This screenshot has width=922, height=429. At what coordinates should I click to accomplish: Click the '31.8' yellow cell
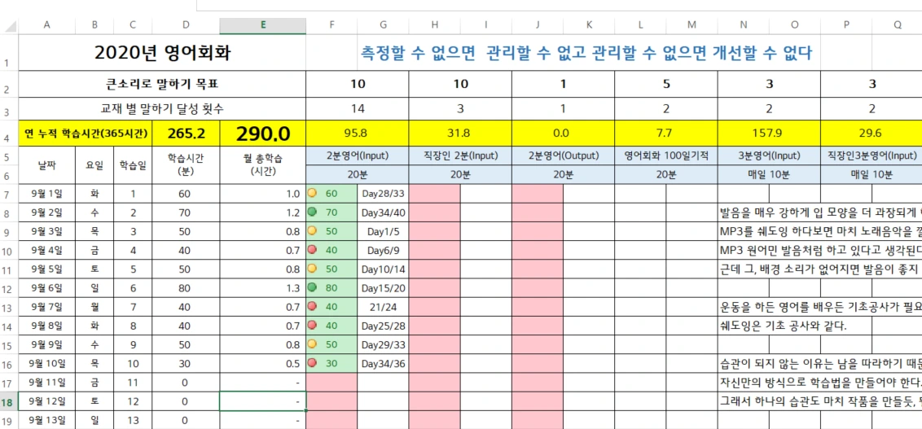coord(460,134)
